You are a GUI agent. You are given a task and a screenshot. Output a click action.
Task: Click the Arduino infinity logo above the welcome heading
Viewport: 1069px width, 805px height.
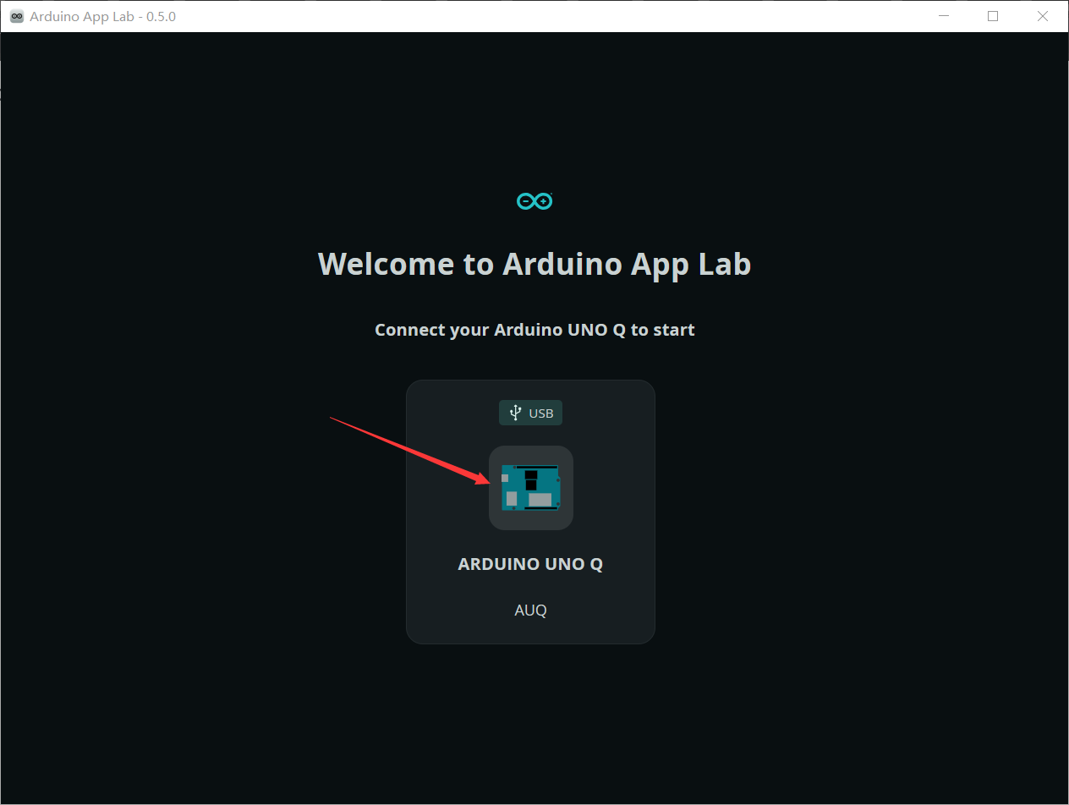534,200
